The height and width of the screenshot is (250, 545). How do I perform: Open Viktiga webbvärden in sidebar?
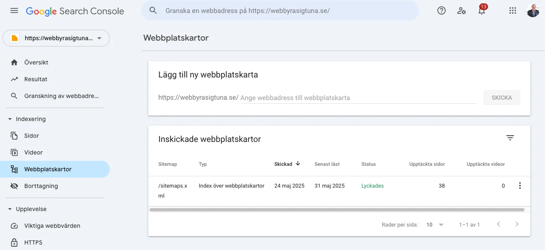coord(54,226)
